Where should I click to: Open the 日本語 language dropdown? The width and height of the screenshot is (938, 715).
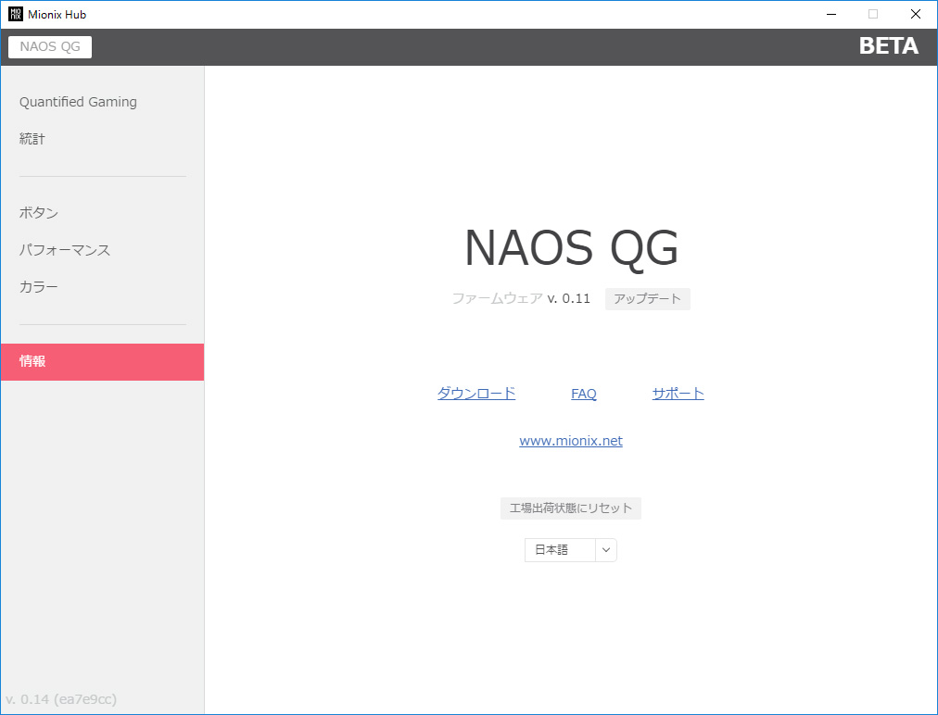point(571,550)
